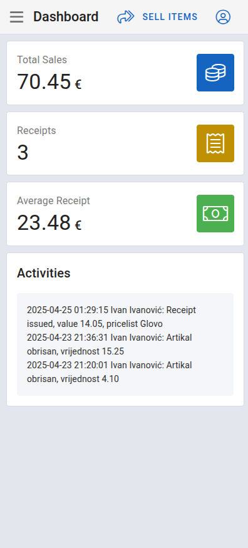Click the receipts count number 3

[23, 152]
